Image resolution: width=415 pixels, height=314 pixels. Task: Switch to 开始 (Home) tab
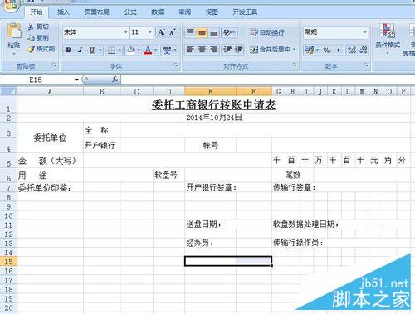coord(37,12)
